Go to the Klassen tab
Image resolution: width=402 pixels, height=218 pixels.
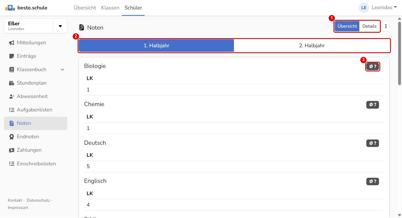tap(110, 8)
